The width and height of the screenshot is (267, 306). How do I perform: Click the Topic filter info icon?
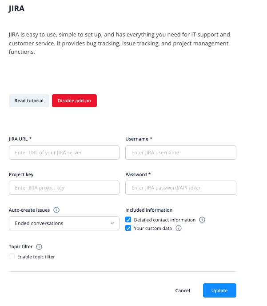39,246
